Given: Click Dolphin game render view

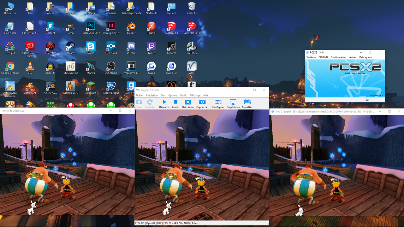Looking at the screenshot, I should pyautogui.click(x=202, y=165).
